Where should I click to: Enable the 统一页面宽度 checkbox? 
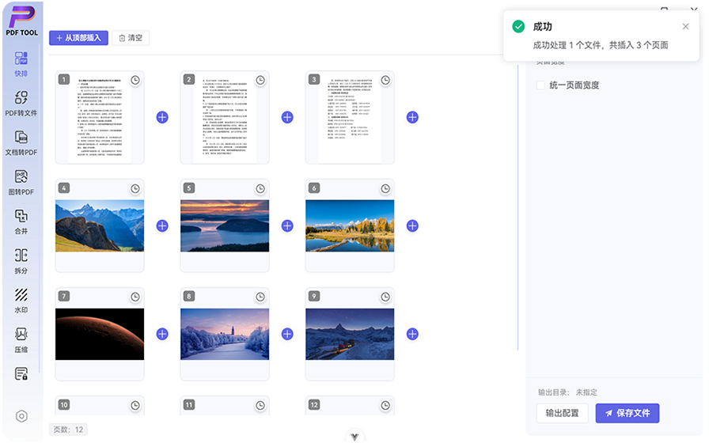541,85
